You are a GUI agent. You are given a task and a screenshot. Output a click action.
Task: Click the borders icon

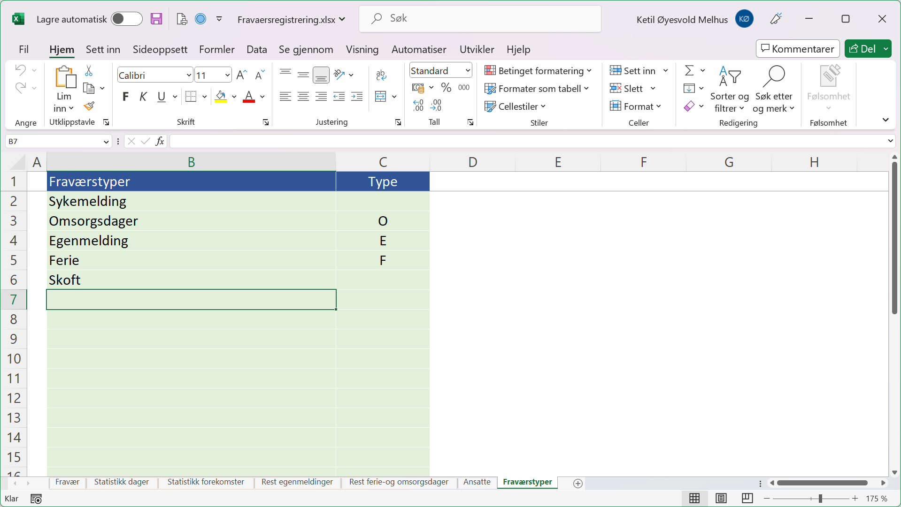point(191,97)
